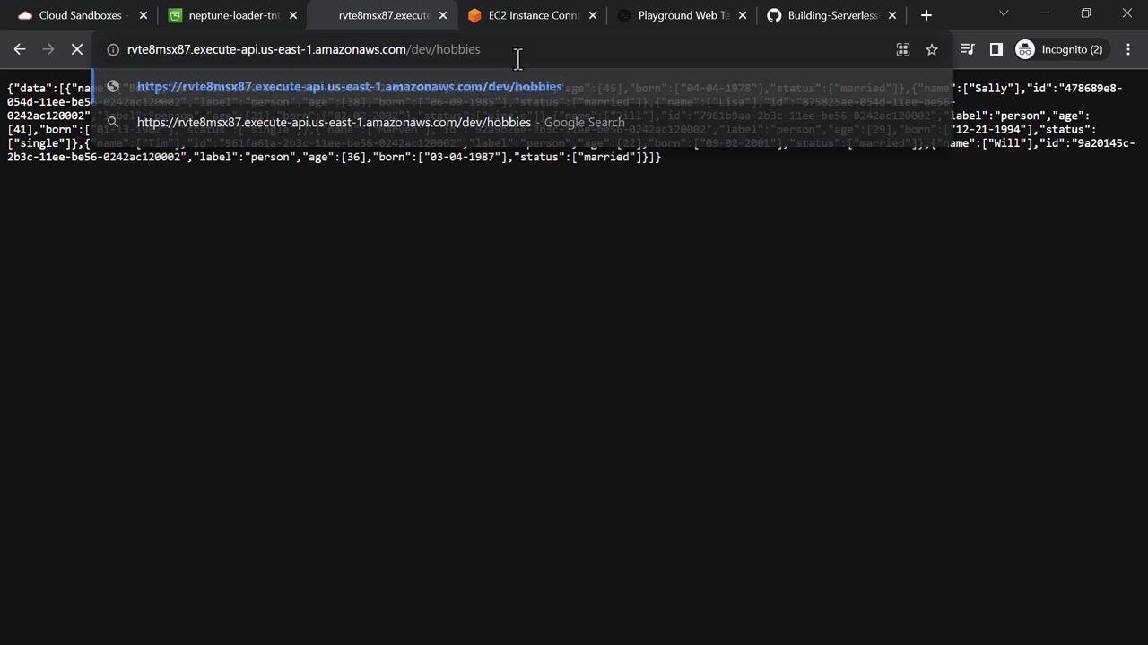This screenshot has height=645, width=1148.
Task: View site information for the amazonaws URL
Action: (113, 49)
